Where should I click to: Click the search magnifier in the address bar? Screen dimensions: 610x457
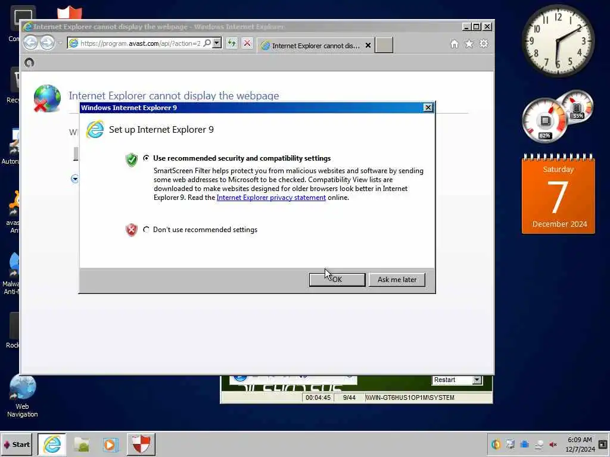tap(207, 43)
